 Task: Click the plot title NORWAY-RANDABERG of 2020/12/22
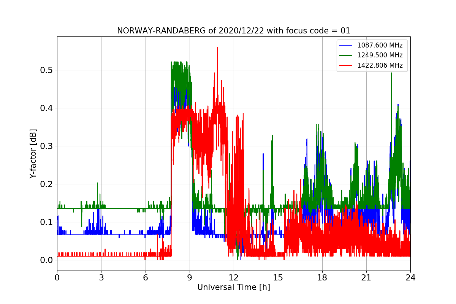tap(234, 31)
